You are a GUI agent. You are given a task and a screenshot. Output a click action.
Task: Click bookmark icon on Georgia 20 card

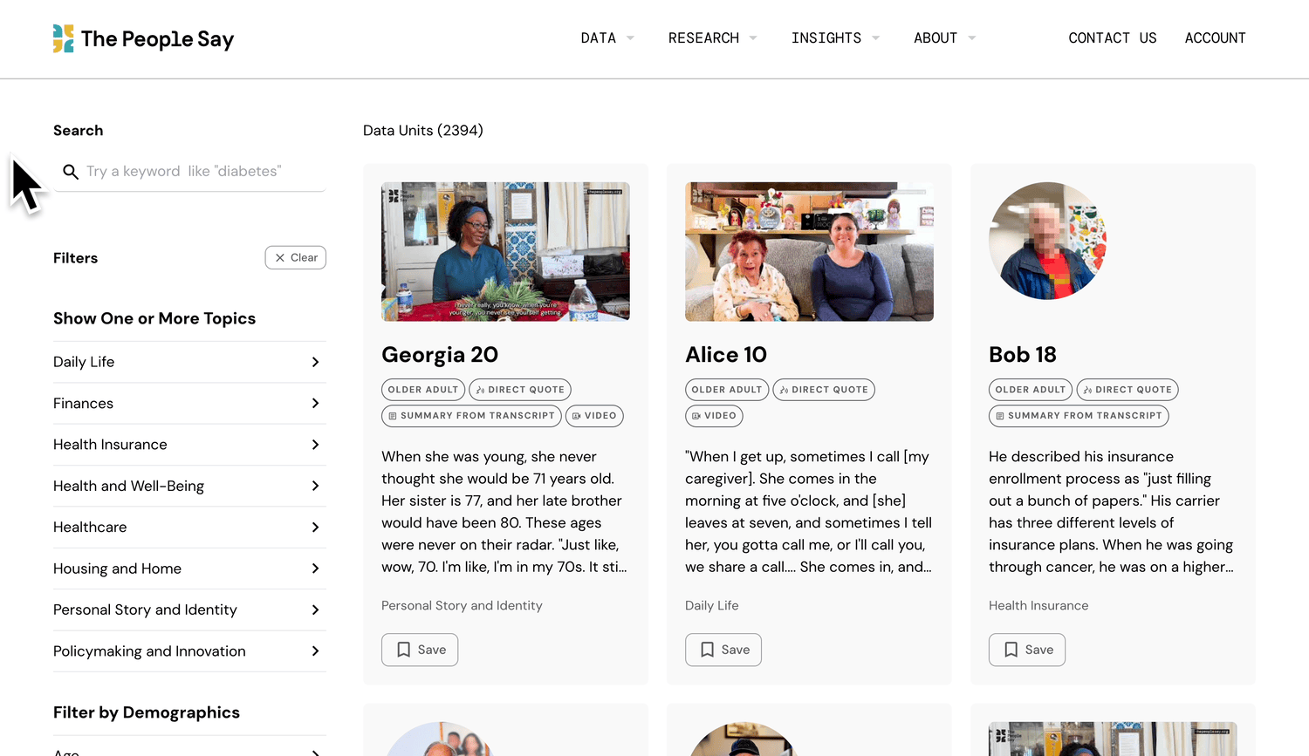tap(404, 650)
